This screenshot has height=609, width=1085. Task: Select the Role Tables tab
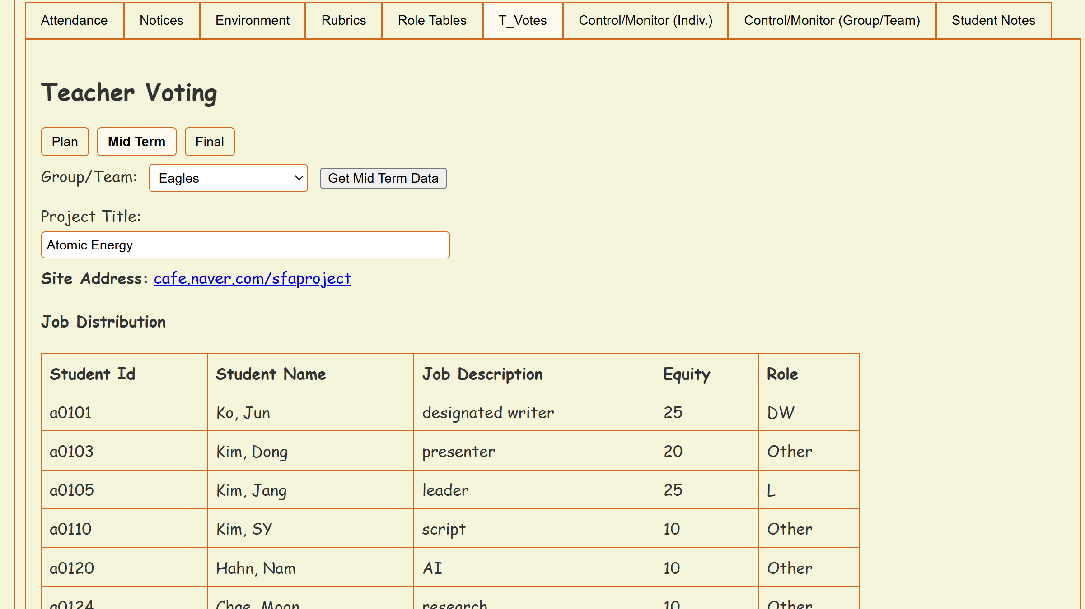432,21
